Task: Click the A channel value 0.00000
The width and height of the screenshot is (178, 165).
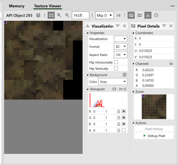Action: tap(148, 86)
